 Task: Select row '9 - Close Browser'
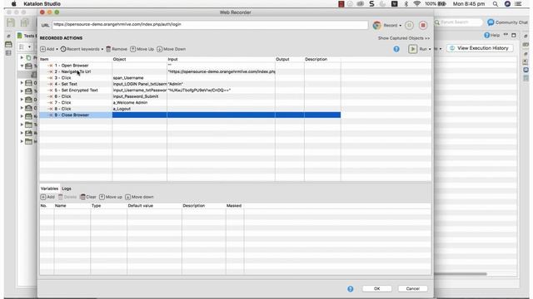tap(190, 115)
